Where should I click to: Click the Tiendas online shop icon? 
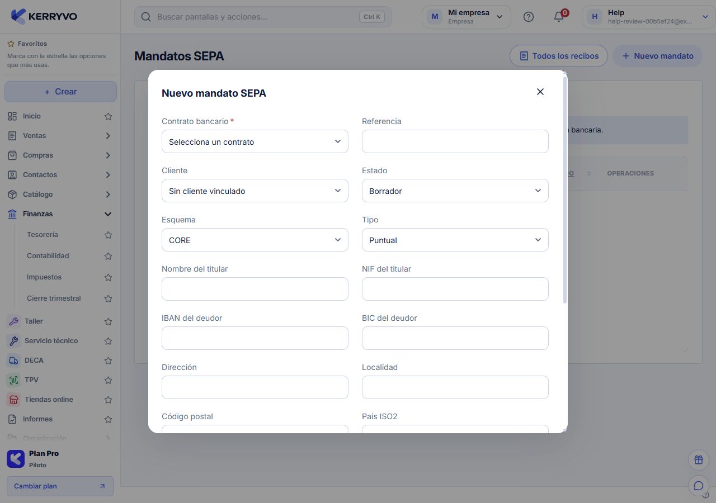(x=13, y=400)
